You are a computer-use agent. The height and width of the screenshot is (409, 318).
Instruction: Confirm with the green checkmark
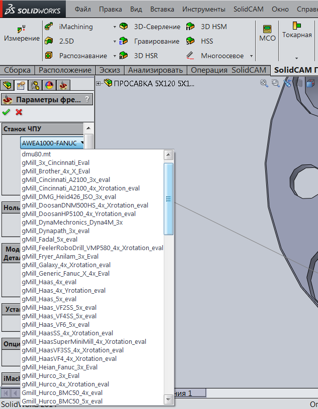tap(6, 112)
